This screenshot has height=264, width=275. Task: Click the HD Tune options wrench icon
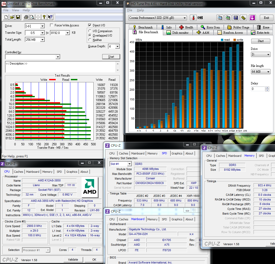tap(244, 18)
